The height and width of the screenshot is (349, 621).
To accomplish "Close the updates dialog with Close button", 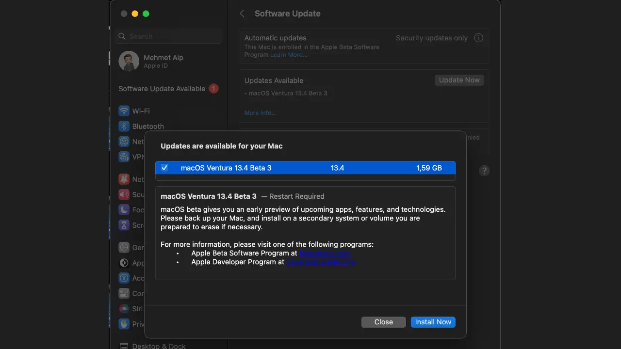I will (x=383, y=322).
